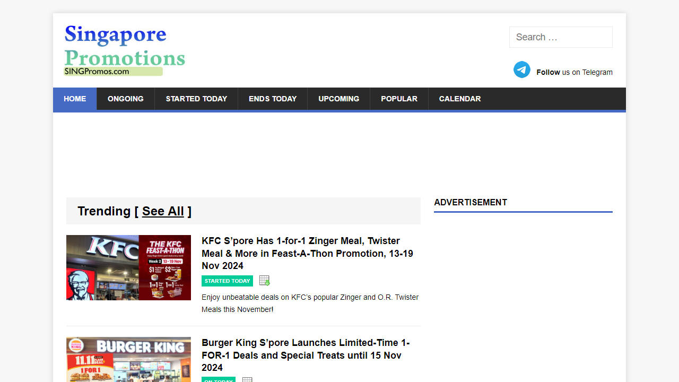Select ENDS TODAY from the navigation bar

click(273, 99)
